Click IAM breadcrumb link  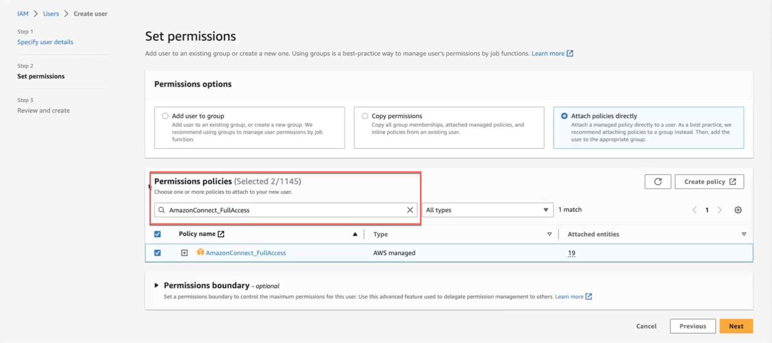point(23,14)
